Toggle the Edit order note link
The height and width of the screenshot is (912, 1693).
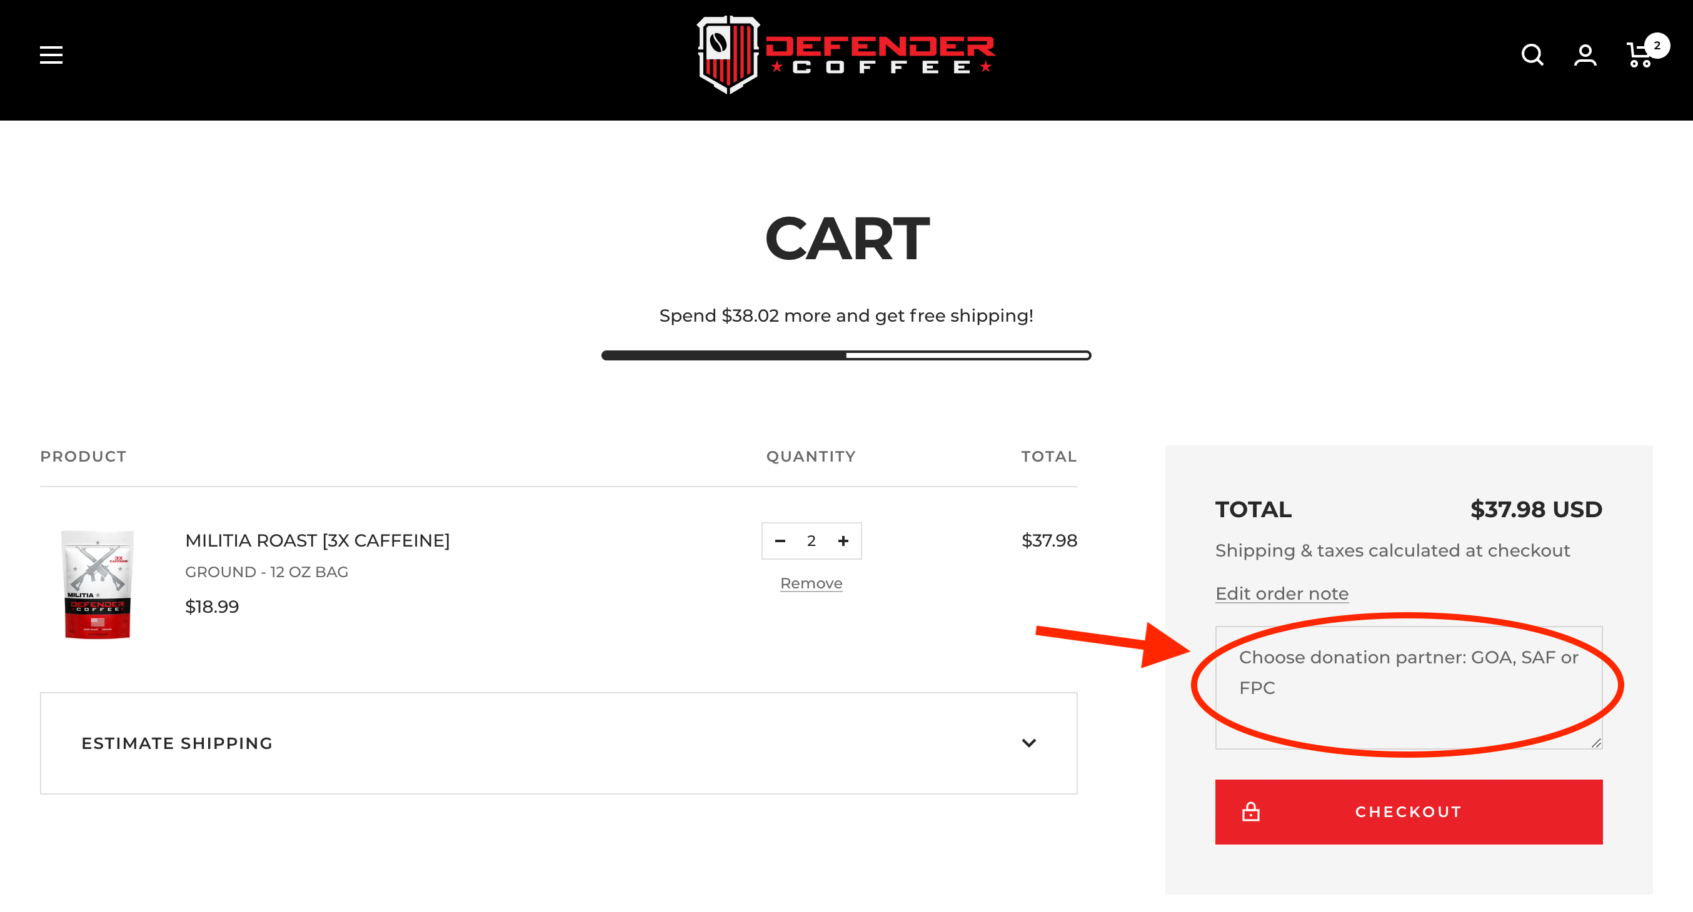coord(1282,593)
